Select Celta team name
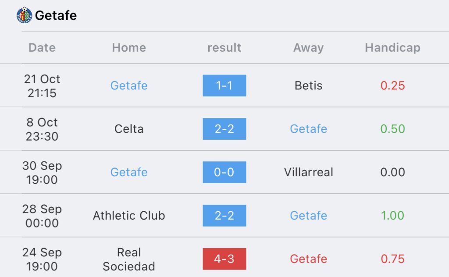 [129, 129]
